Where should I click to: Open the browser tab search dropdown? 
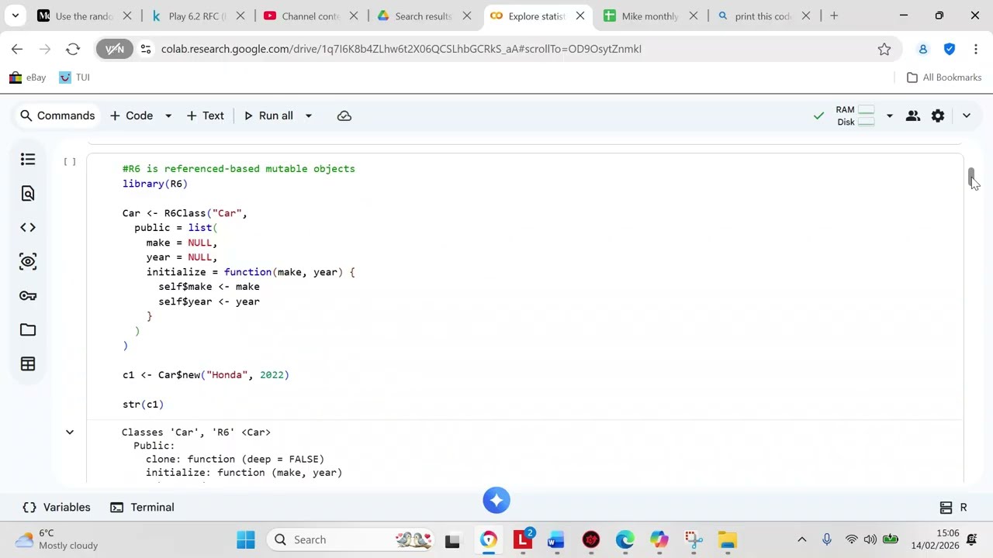pyautogui.click(x=15, y=15)
